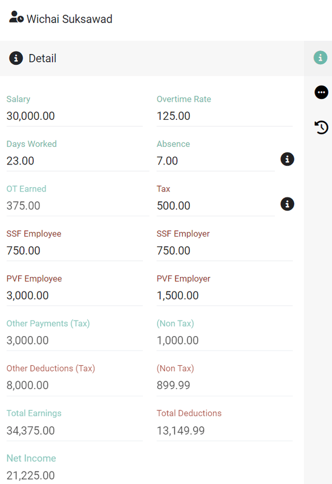Click the circled info badge on the sidebar
Screen dimensions: 332x484
320,58
